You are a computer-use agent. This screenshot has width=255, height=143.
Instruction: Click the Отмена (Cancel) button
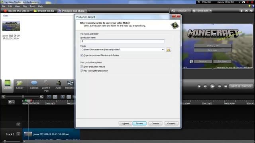(155, 124)
